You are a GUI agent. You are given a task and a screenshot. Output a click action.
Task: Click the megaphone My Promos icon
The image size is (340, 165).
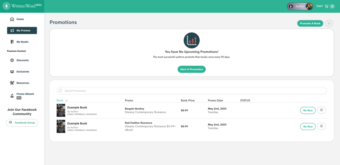(12, 30)
